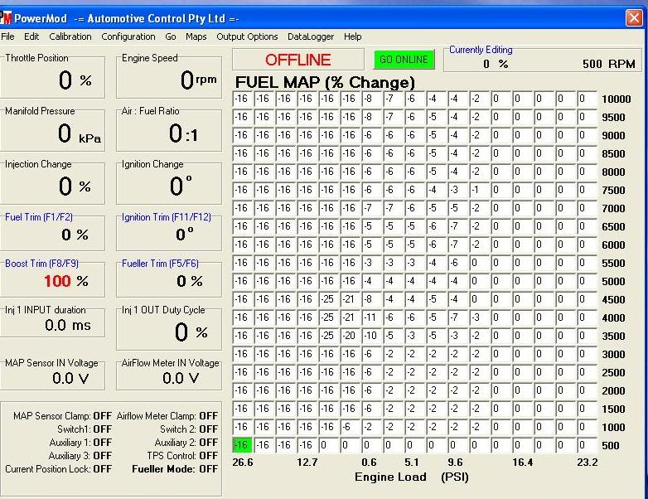Click the MAP Sensor Clamp OFF status
Image resolution: width=648 pixels, height=499 pixels.
coord(103,416)
